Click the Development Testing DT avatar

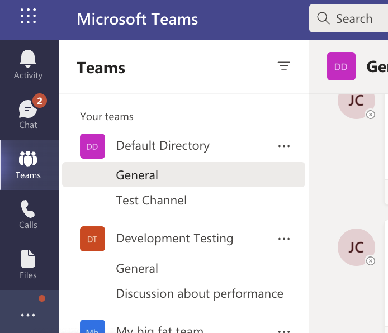pos(92,239)
